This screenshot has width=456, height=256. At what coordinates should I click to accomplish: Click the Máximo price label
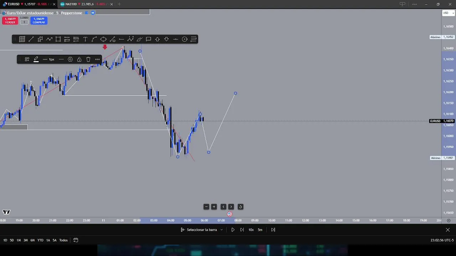pyautogui.click(x=442, y=37)
